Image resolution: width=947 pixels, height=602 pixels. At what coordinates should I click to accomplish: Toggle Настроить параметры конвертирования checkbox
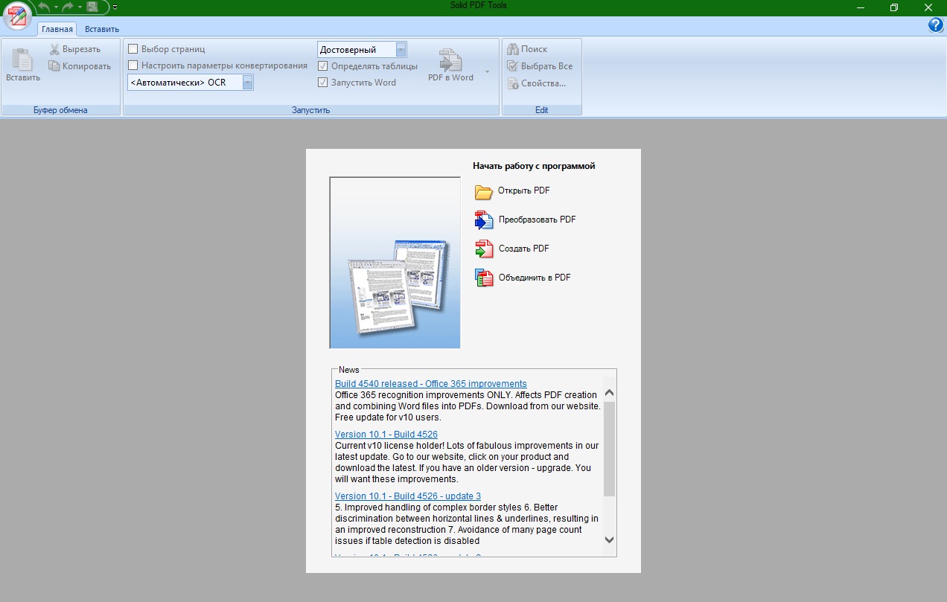coord(133,65)
